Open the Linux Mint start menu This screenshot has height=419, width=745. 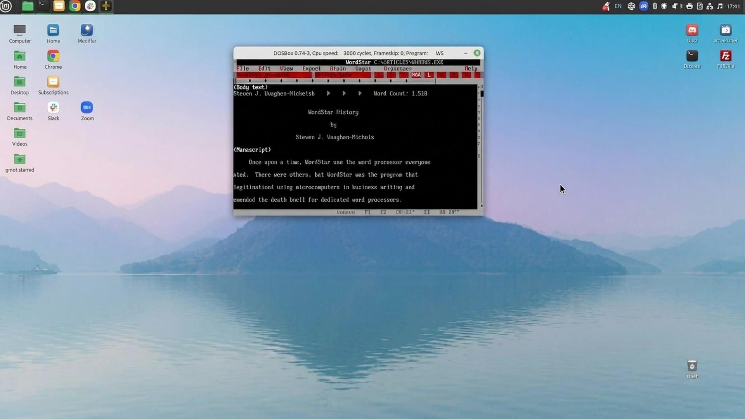(6, 6)
